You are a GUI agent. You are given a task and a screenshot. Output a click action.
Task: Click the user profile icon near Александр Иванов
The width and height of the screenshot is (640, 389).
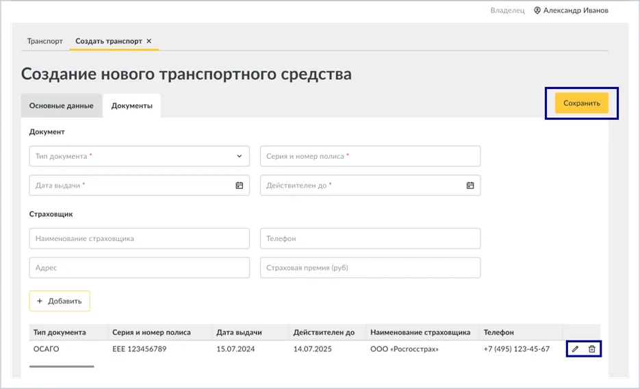point(537,10)
